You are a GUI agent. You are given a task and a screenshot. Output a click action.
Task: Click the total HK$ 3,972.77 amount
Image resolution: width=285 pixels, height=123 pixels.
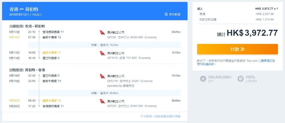click(x=252, y=33)
